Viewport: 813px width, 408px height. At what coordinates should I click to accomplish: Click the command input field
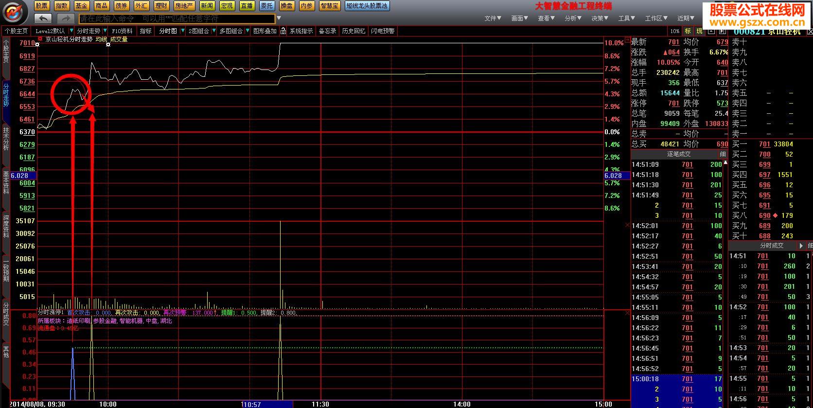tap(177, 18)
